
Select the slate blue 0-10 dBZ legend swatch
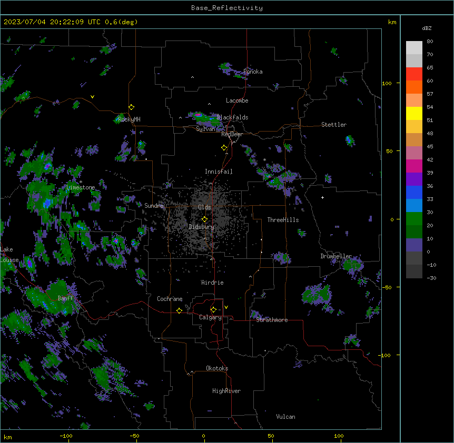[x=414, y=245]
